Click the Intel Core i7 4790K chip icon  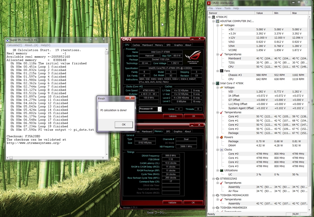point(217,83)
